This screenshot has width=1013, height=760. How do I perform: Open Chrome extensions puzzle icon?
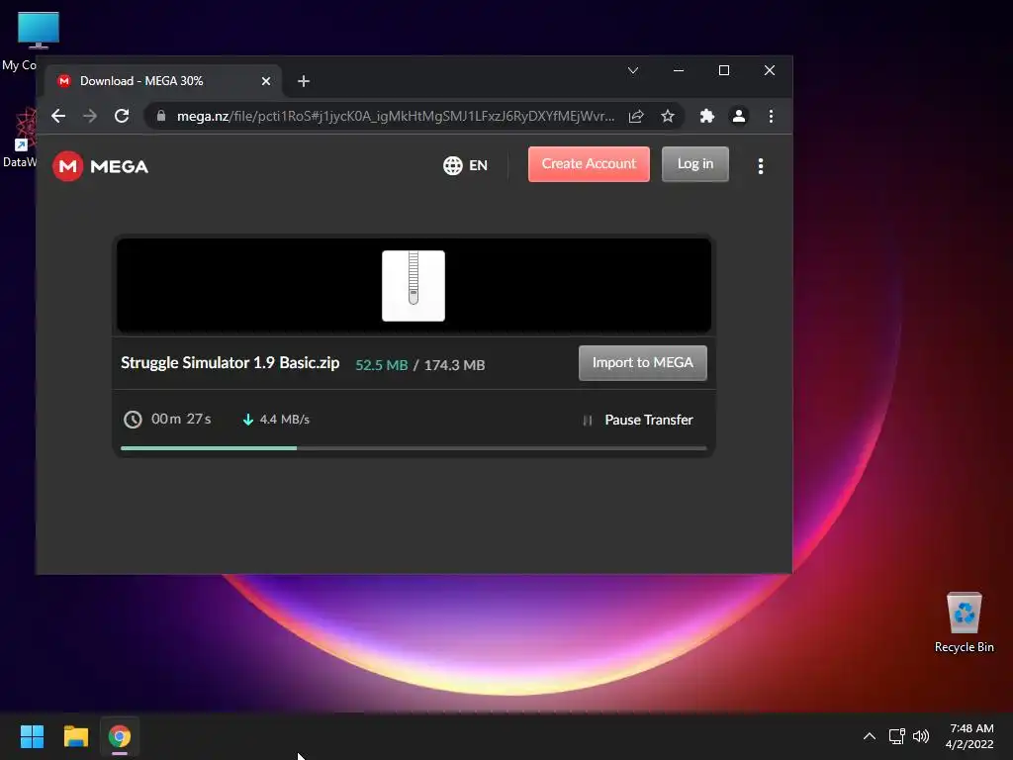point(706,116)
